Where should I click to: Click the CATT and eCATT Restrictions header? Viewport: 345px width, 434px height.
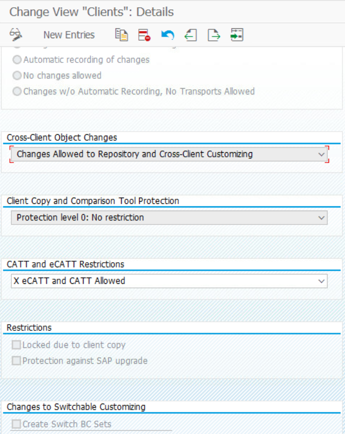tap(65, 264)
